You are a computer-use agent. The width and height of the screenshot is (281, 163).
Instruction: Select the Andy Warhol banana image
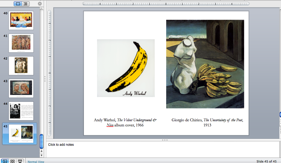(126, 68)
